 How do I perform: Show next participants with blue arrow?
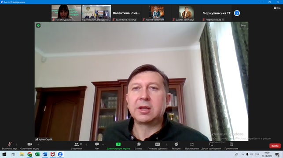(237, 13)
